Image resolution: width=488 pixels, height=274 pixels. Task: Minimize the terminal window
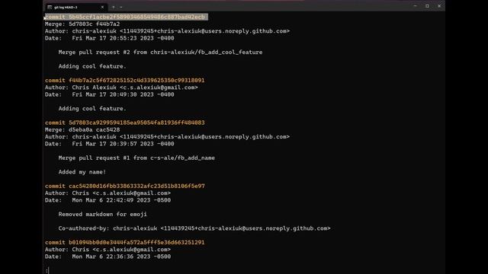[415, 6]
